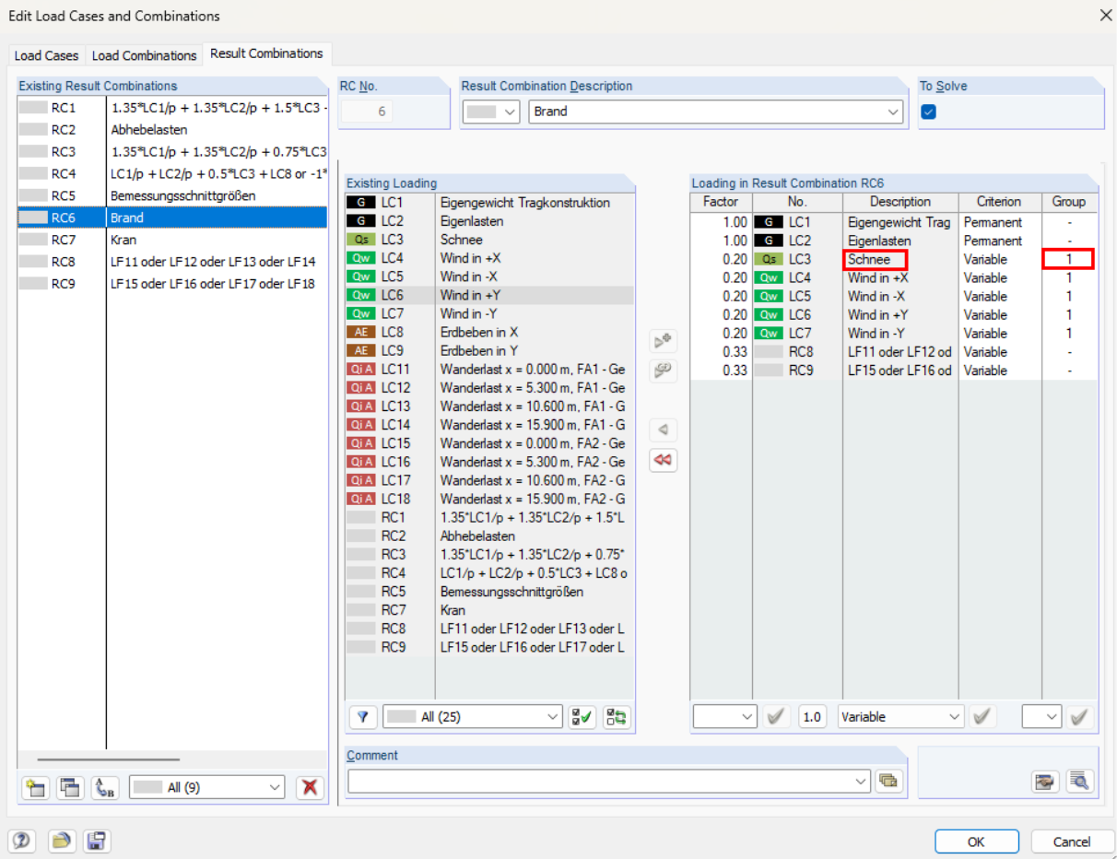
Task: Click the filter funnel under Existing Loading
Action: click(362, 717)
